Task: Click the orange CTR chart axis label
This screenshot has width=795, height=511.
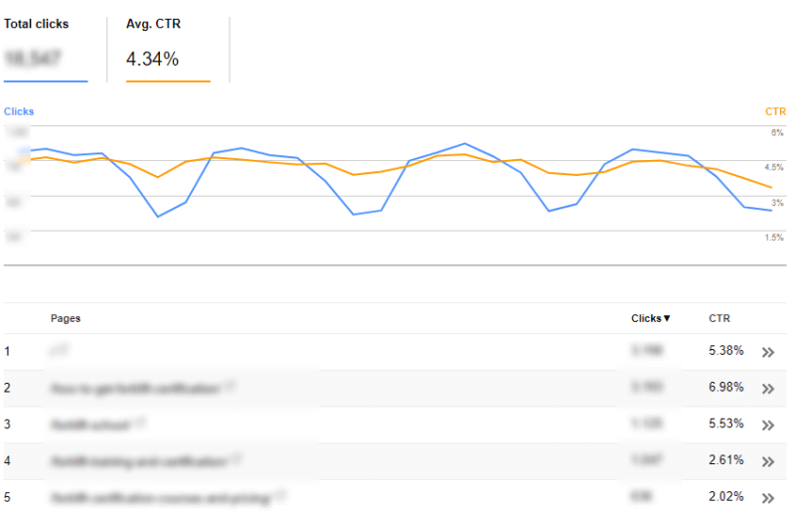Action: (775, 112)
